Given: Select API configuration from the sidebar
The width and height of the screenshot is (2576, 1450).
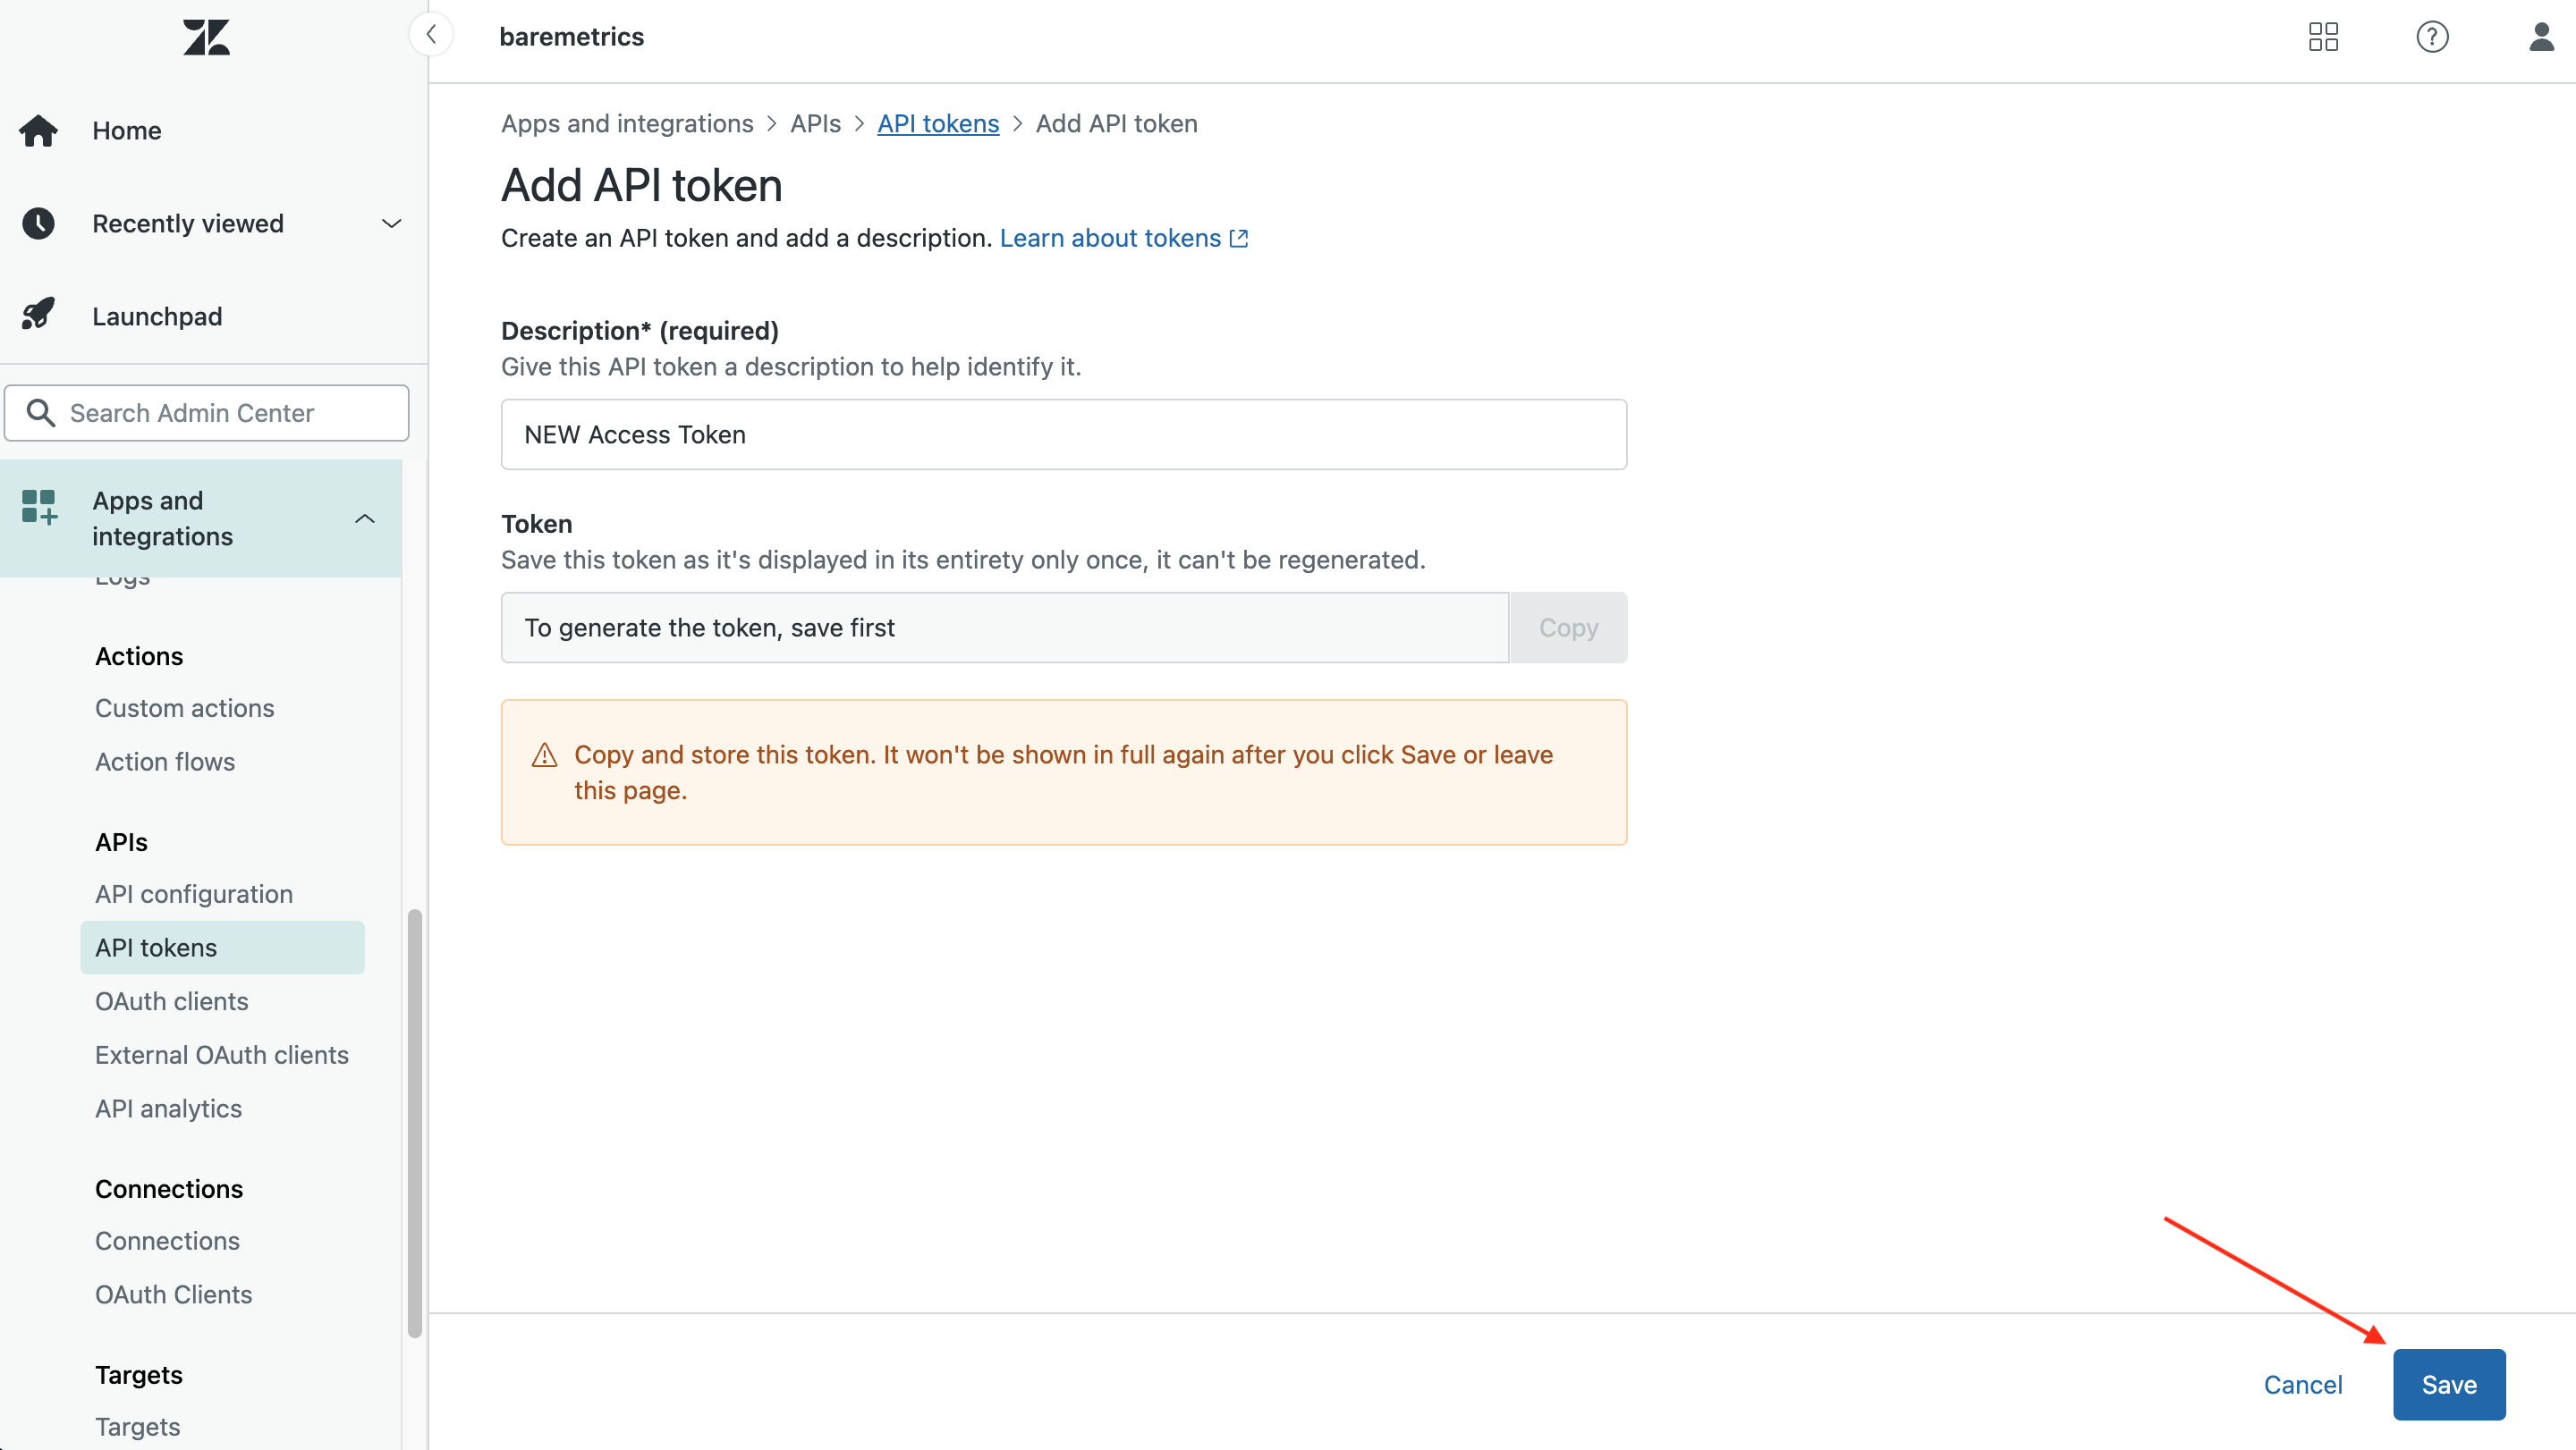Looking at the screenshot, I should click(x=194, y=893).
